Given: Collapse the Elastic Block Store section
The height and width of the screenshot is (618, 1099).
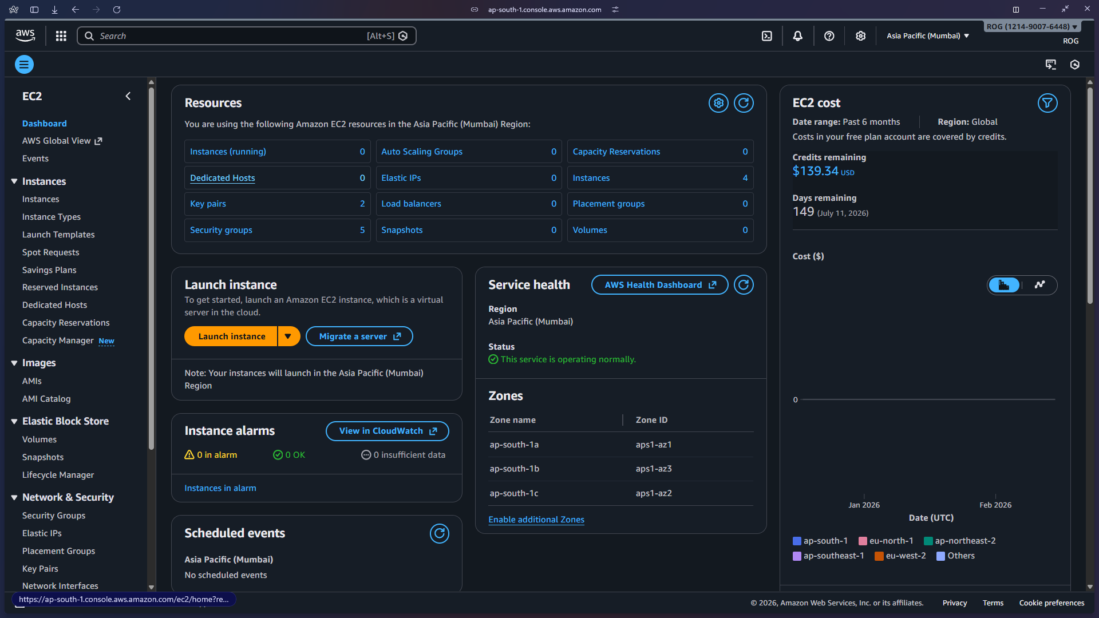Looking at the screenshot, I should (x=14, y=421).
